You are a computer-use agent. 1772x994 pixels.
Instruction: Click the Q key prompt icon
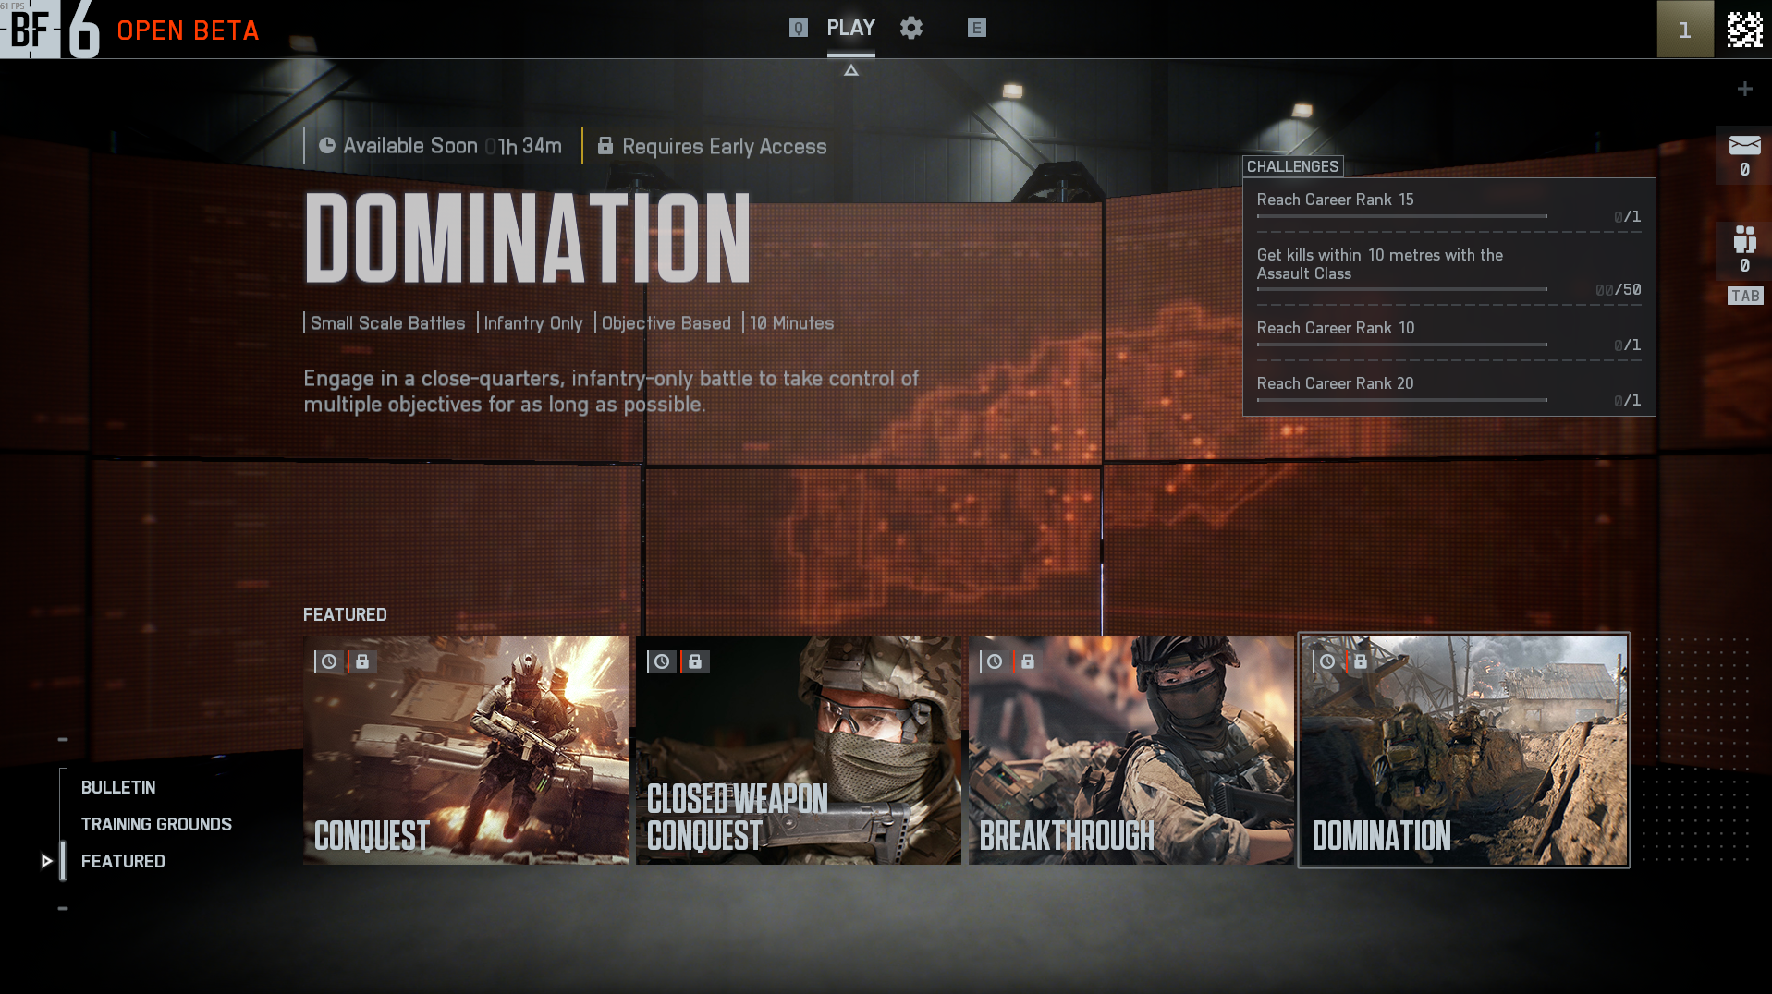click(x=799, y=28)
